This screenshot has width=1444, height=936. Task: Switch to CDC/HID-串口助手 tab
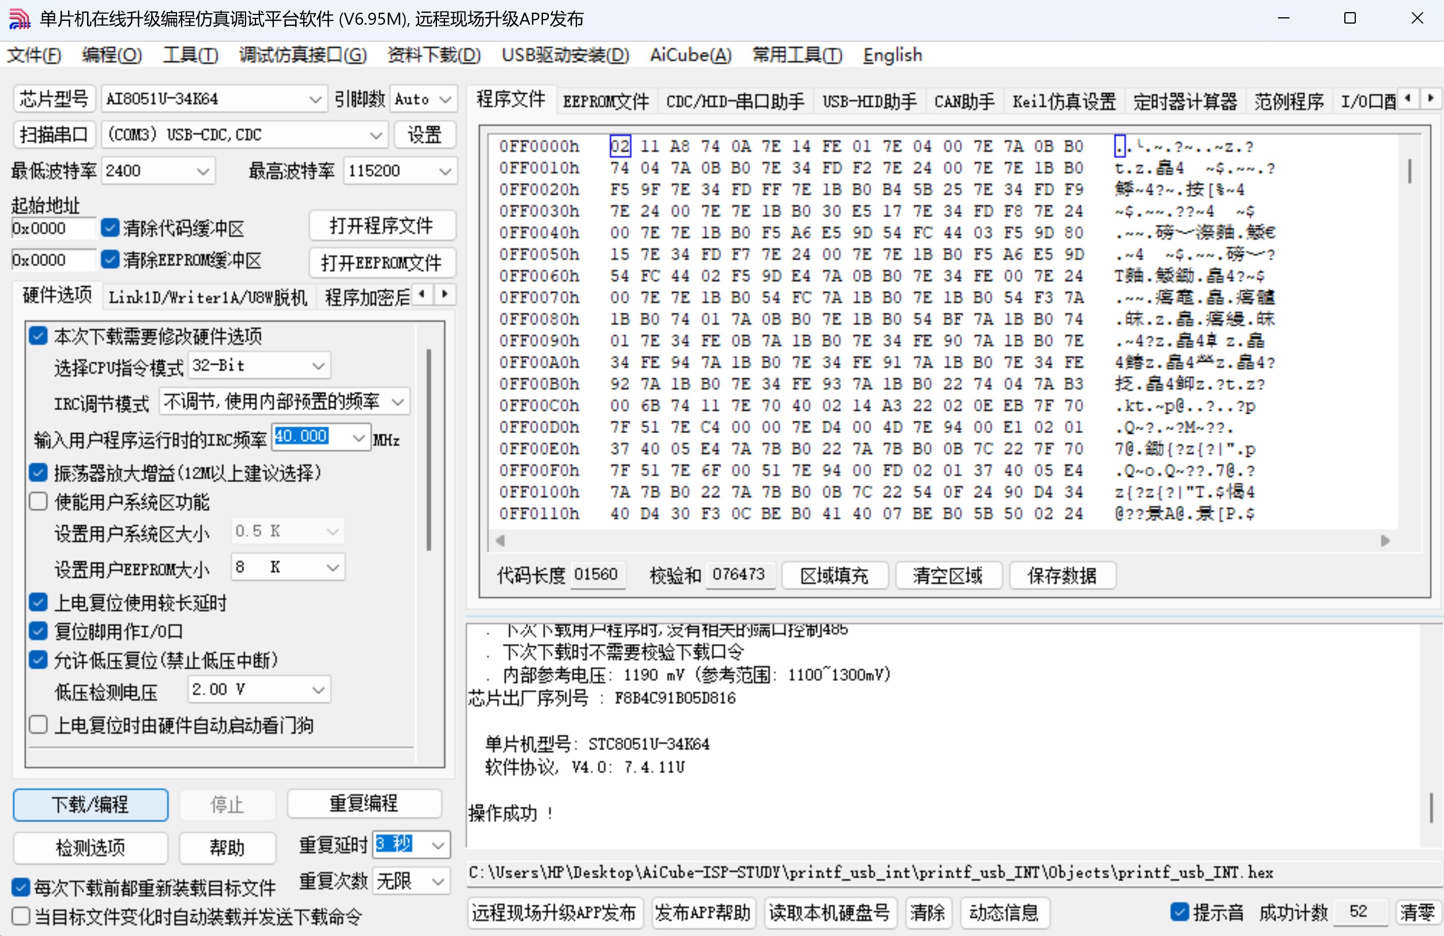tap(736, 101)
